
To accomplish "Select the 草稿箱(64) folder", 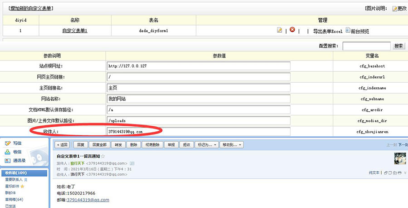I will click(14, 199).
